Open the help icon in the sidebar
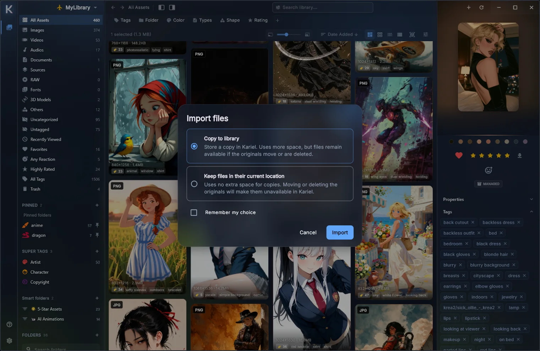The height and width of the screenshot is (351, 540). (10, 324)
